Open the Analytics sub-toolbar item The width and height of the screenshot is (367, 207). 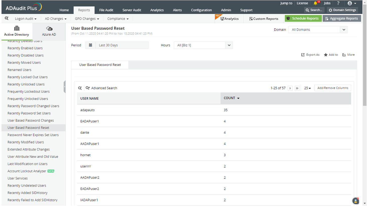tap(229, 18)
